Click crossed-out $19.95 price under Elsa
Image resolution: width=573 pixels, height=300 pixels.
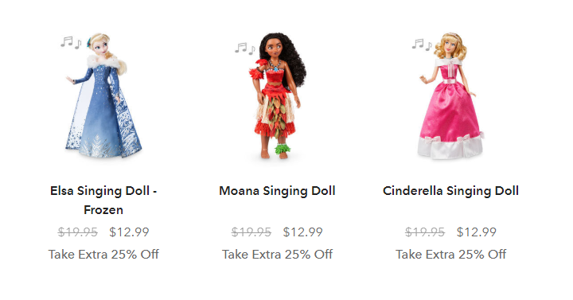pos(78,232)
